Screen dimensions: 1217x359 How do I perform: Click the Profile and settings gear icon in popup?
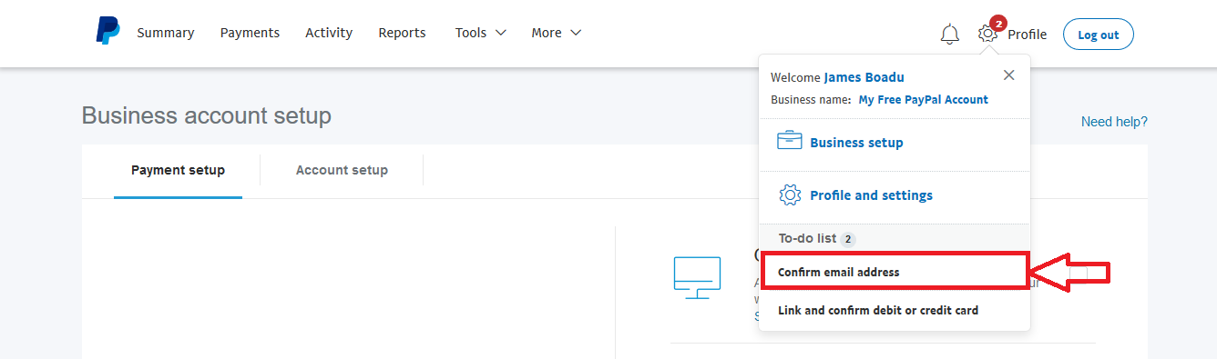790,194
